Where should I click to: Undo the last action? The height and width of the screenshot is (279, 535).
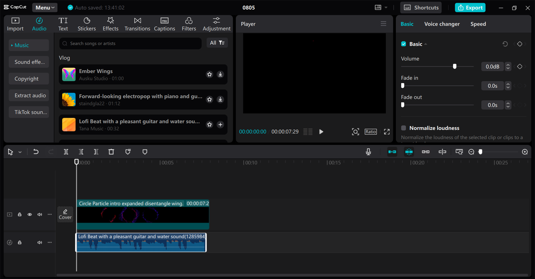[36, 152]
